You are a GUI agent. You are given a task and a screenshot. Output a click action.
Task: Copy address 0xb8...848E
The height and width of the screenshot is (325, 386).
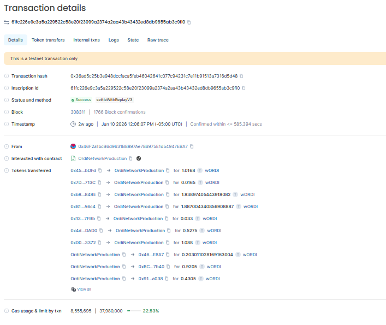pyautogui.click(x=99, y=194)
